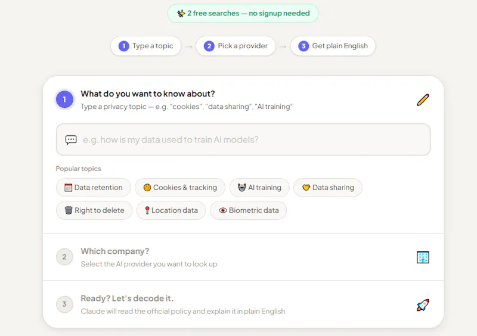
Task: Click the 'Claude will read the official policy' text
Action: click(x=183, y=312)
